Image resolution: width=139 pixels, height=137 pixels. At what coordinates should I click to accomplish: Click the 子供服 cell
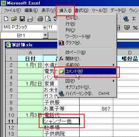(62, 103)
